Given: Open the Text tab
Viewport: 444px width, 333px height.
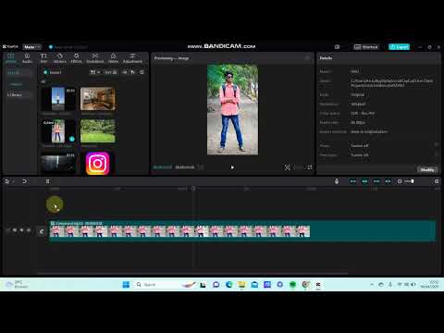Looking at the screenshot, I should (x=43, y=58).
